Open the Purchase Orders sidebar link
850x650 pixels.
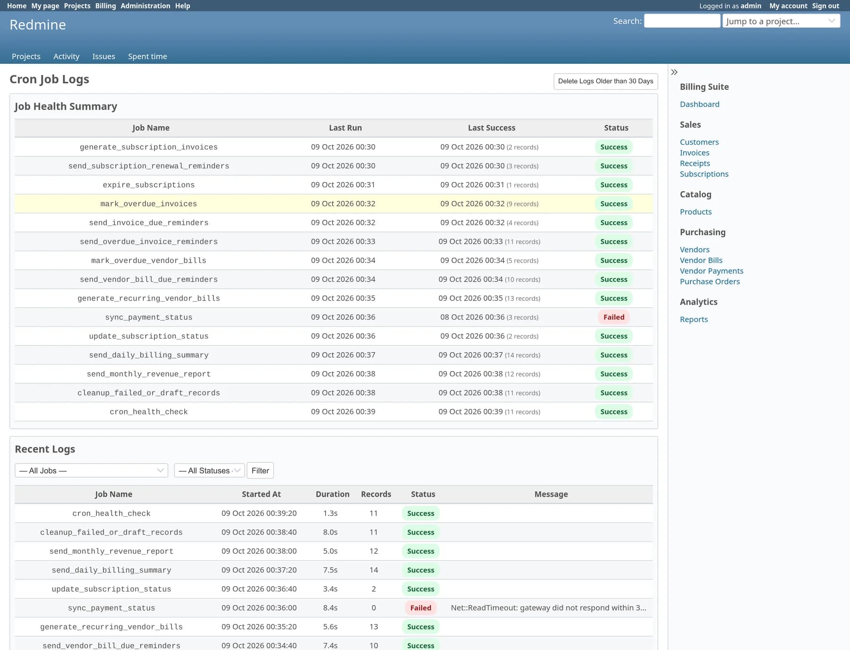(x=710, y=281)
